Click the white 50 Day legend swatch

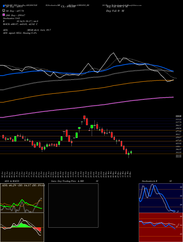point(4,11)
